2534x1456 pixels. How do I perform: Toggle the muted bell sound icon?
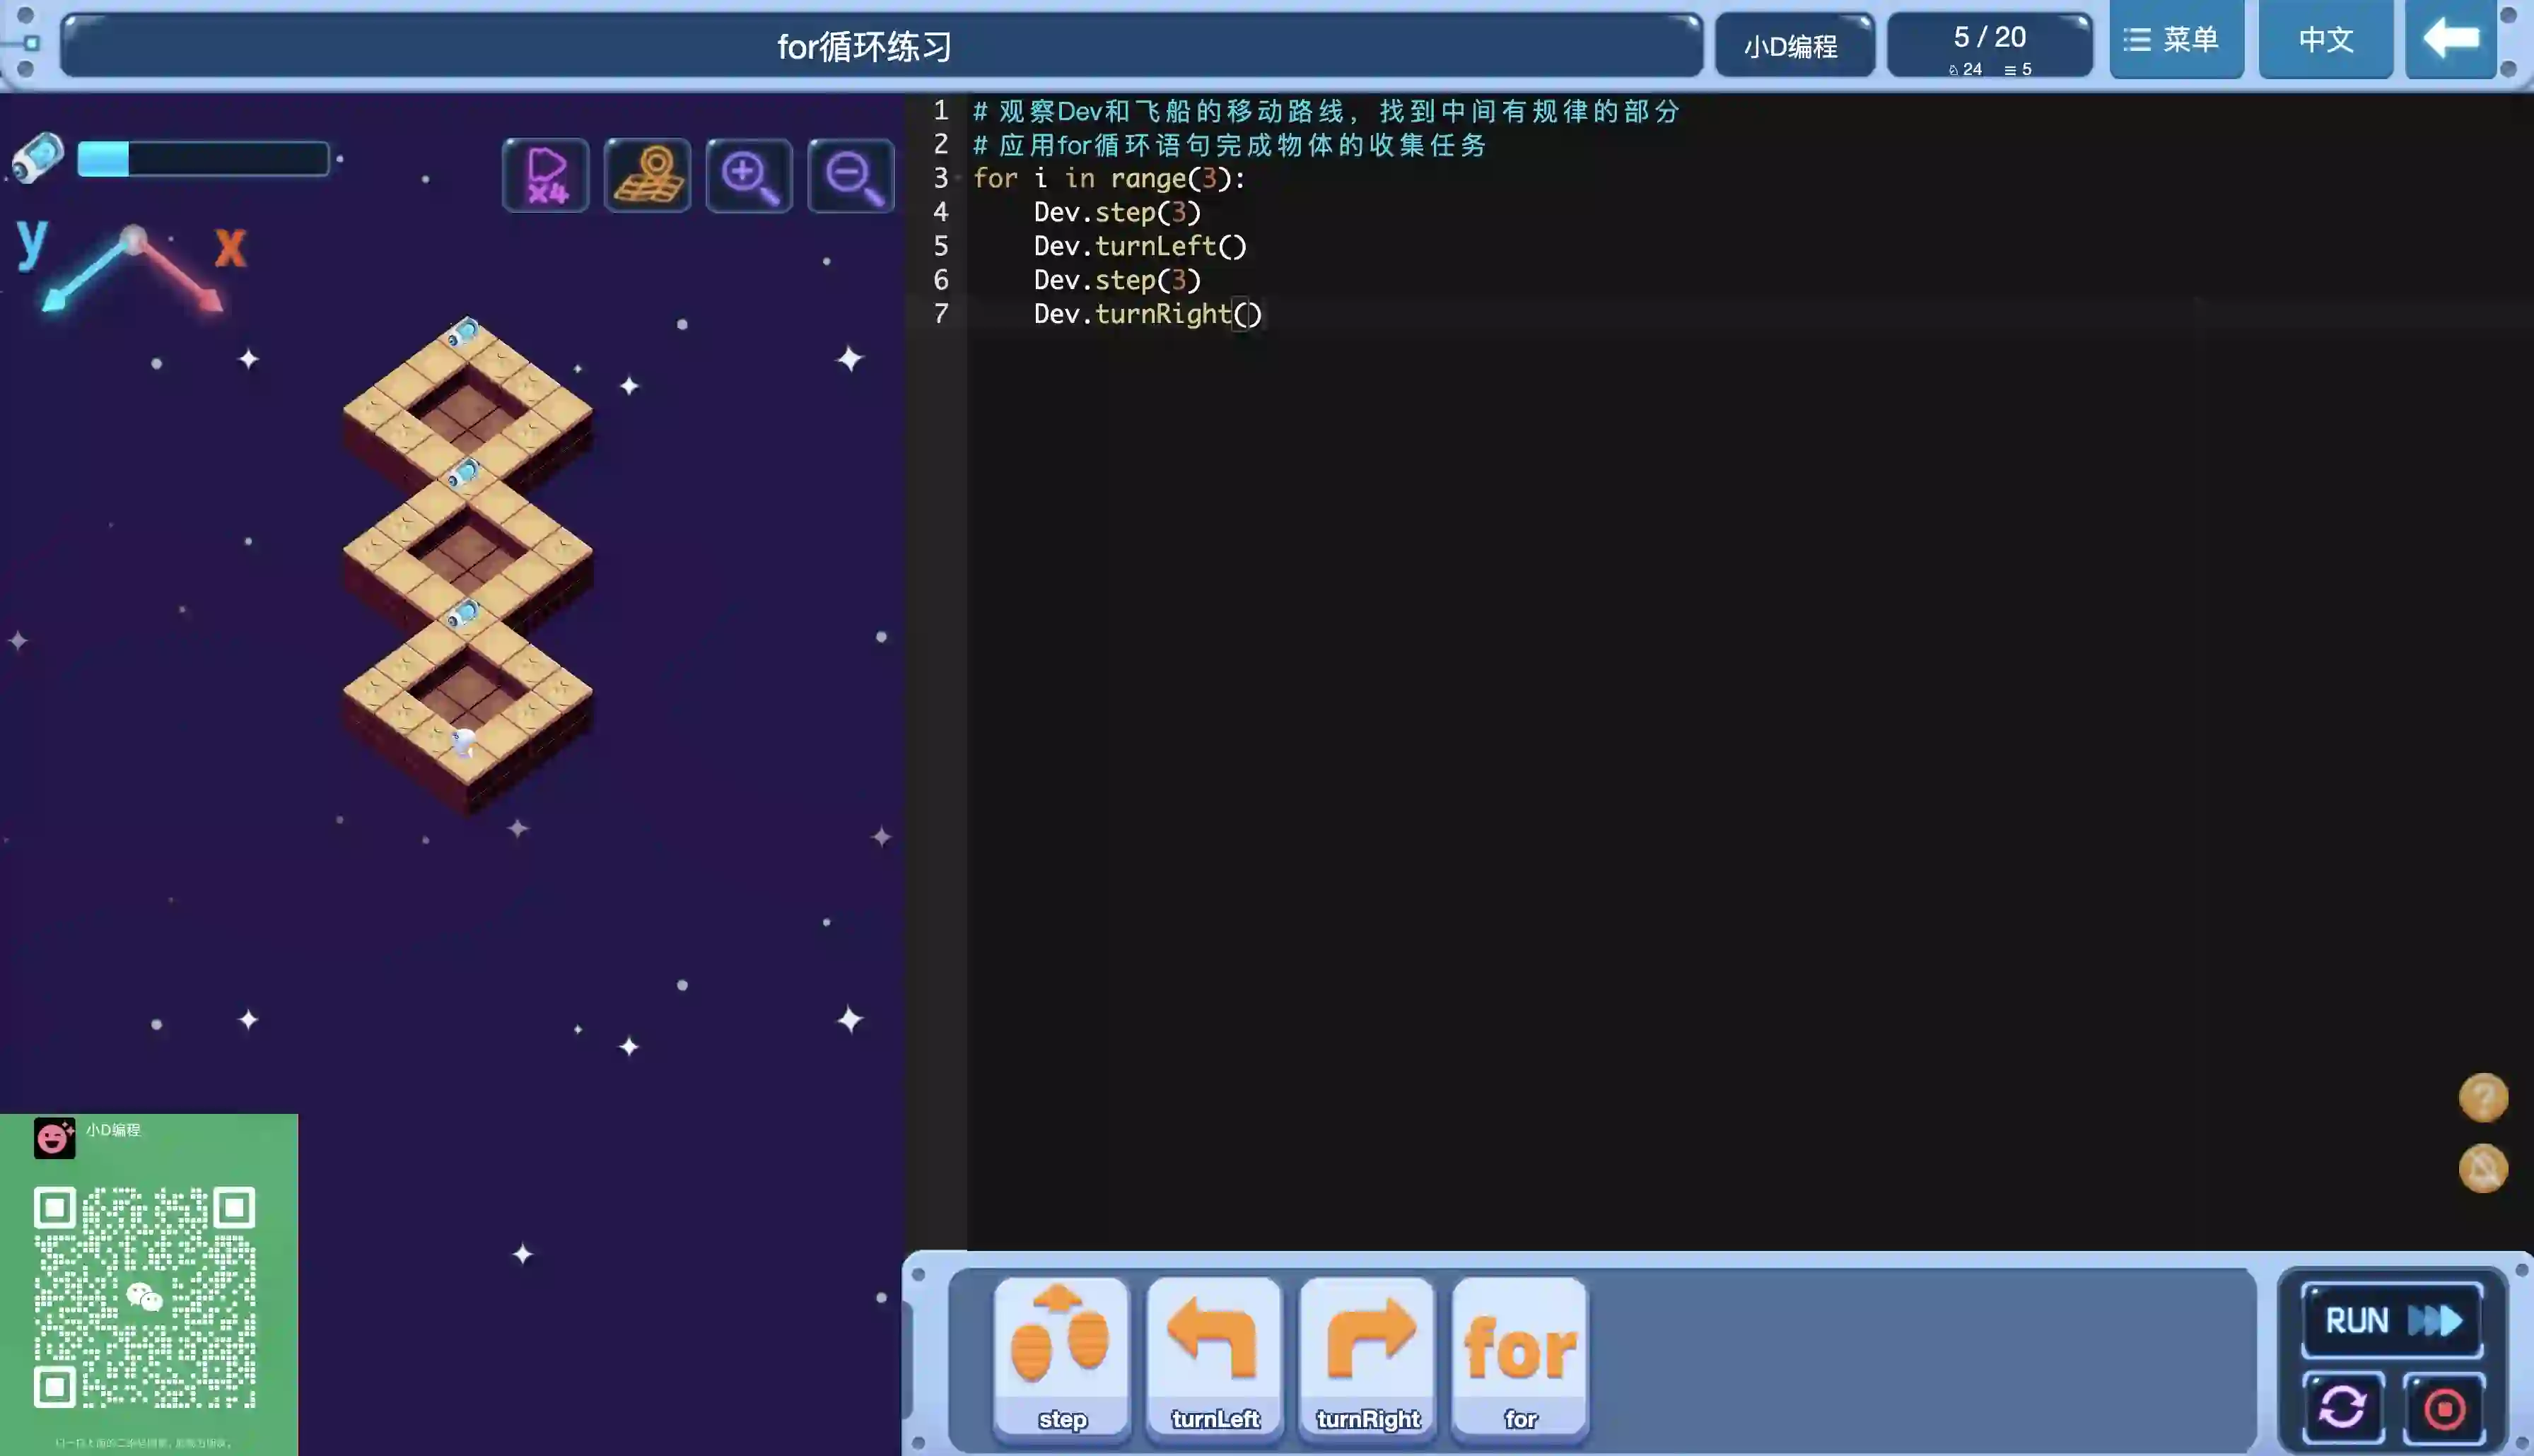point(2483,1168)
